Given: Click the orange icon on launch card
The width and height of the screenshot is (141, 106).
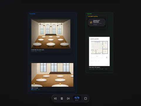Looking at the screenshot, I should (91, 22).
